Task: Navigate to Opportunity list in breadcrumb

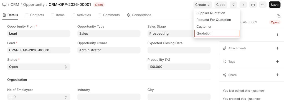Action: click(x=34, y=4)
